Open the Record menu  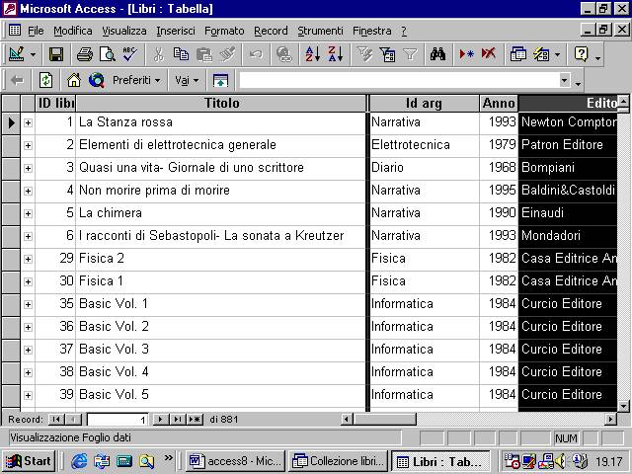[271, 31]
